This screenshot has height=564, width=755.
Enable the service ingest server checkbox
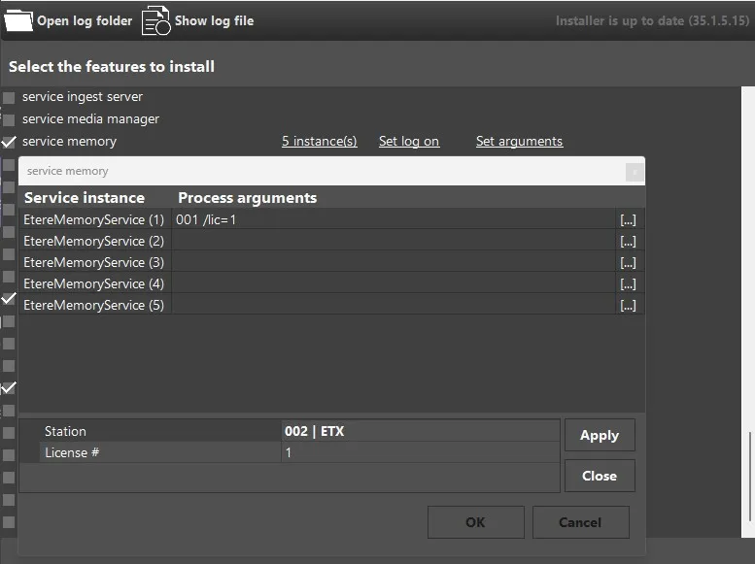point(9,97)
